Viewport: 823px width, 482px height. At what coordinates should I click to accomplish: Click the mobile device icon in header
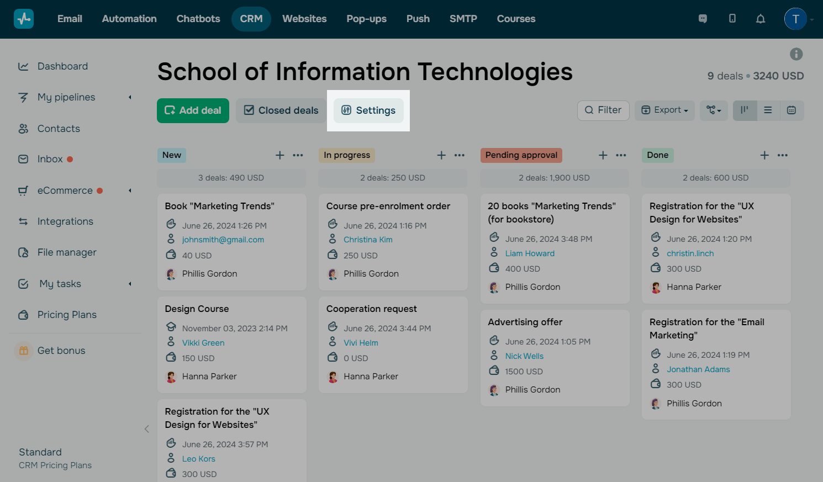click(732, 19)
